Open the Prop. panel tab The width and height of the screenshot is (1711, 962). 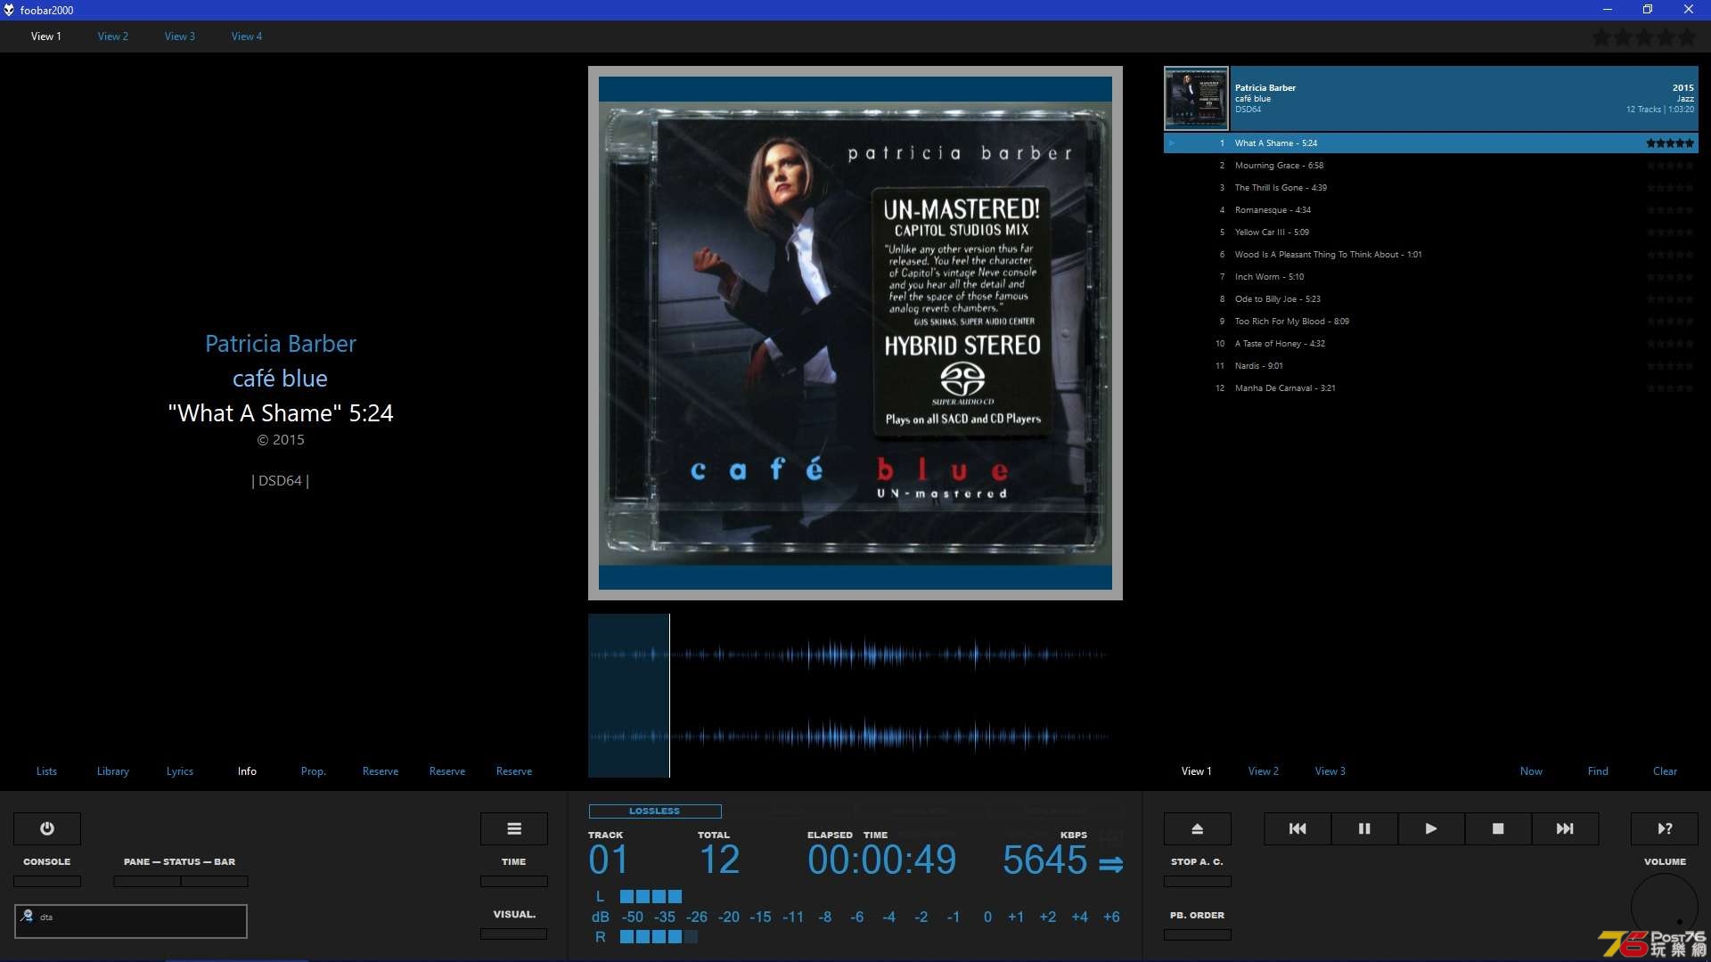(x=314, y=771)
